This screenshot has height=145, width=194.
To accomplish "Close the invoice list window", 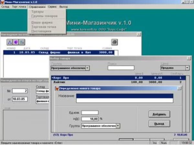I will click(139, 34).
